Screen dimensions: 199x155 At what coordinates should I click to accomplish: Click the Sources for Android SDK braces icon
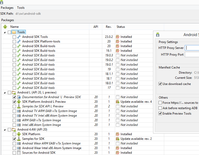(19, 153)
